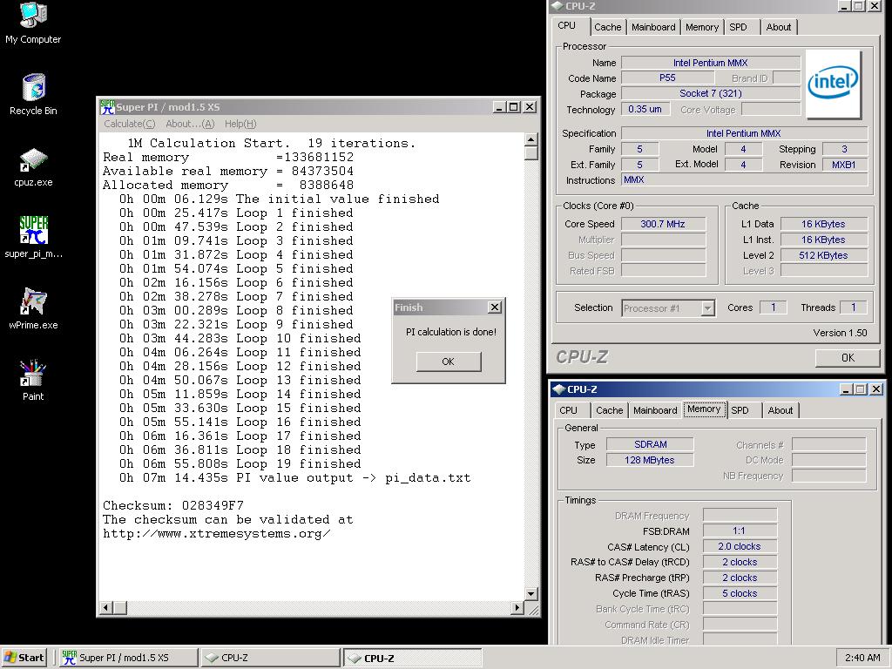The width and height of the screenshot is (892, 669).
Task: Select the Paint desktop shortcut
Action: point(33,380)
